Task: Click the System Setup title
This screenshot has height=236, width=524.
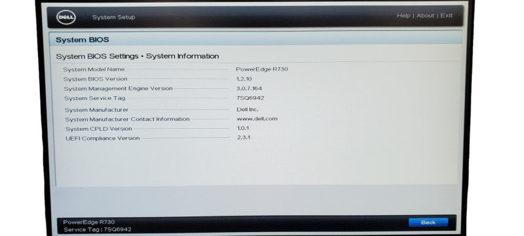Action: (113, 18)
